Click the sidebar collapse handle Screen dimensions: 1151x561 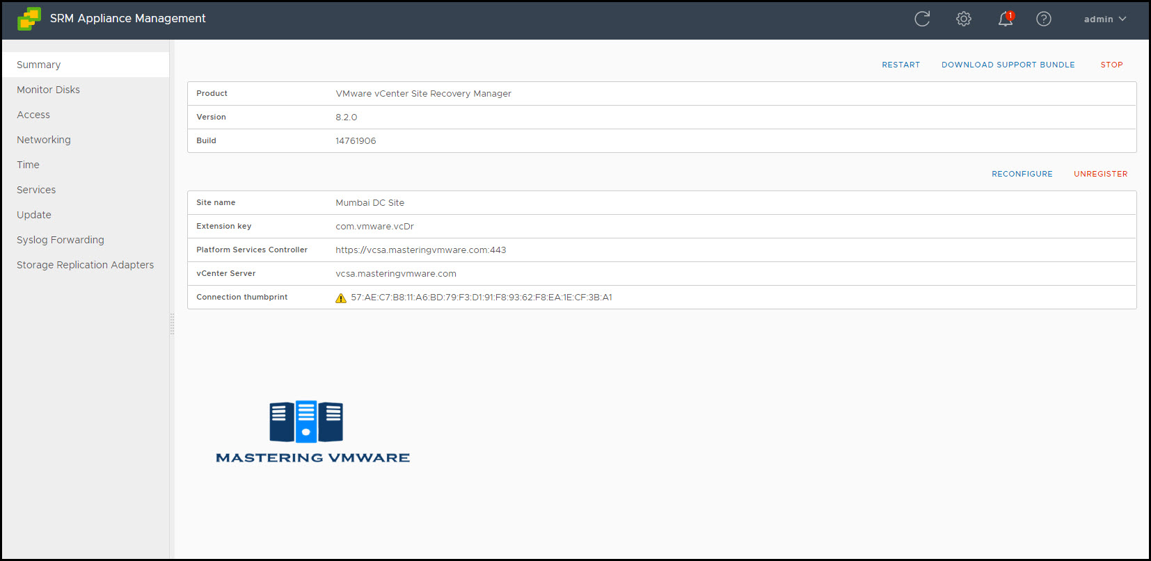click(x=172, y=324)
